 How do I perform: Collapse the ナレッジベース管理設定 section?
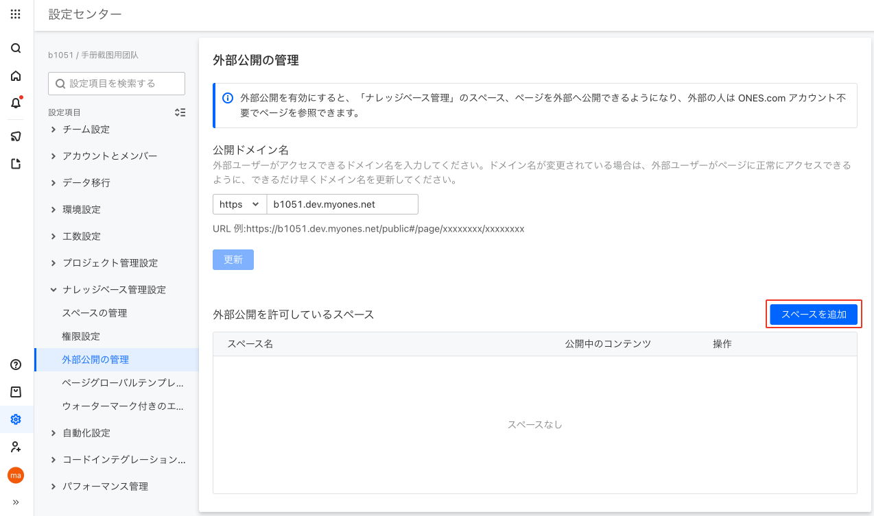(x=54, y=290)
